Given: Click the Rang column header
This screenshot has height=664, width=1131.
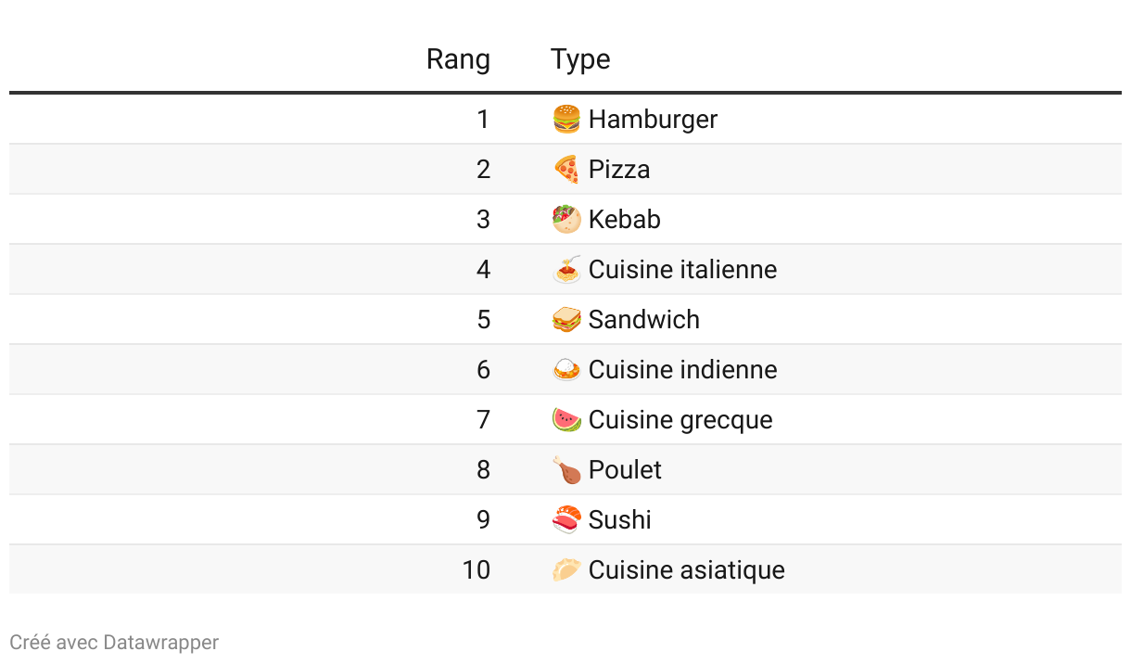Looking at the screenshot, I should pyautogui.click(x=458, y=59).
